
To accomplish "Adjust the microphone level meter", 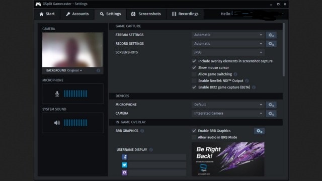I will pyautogui.click(x=75, y=94).
